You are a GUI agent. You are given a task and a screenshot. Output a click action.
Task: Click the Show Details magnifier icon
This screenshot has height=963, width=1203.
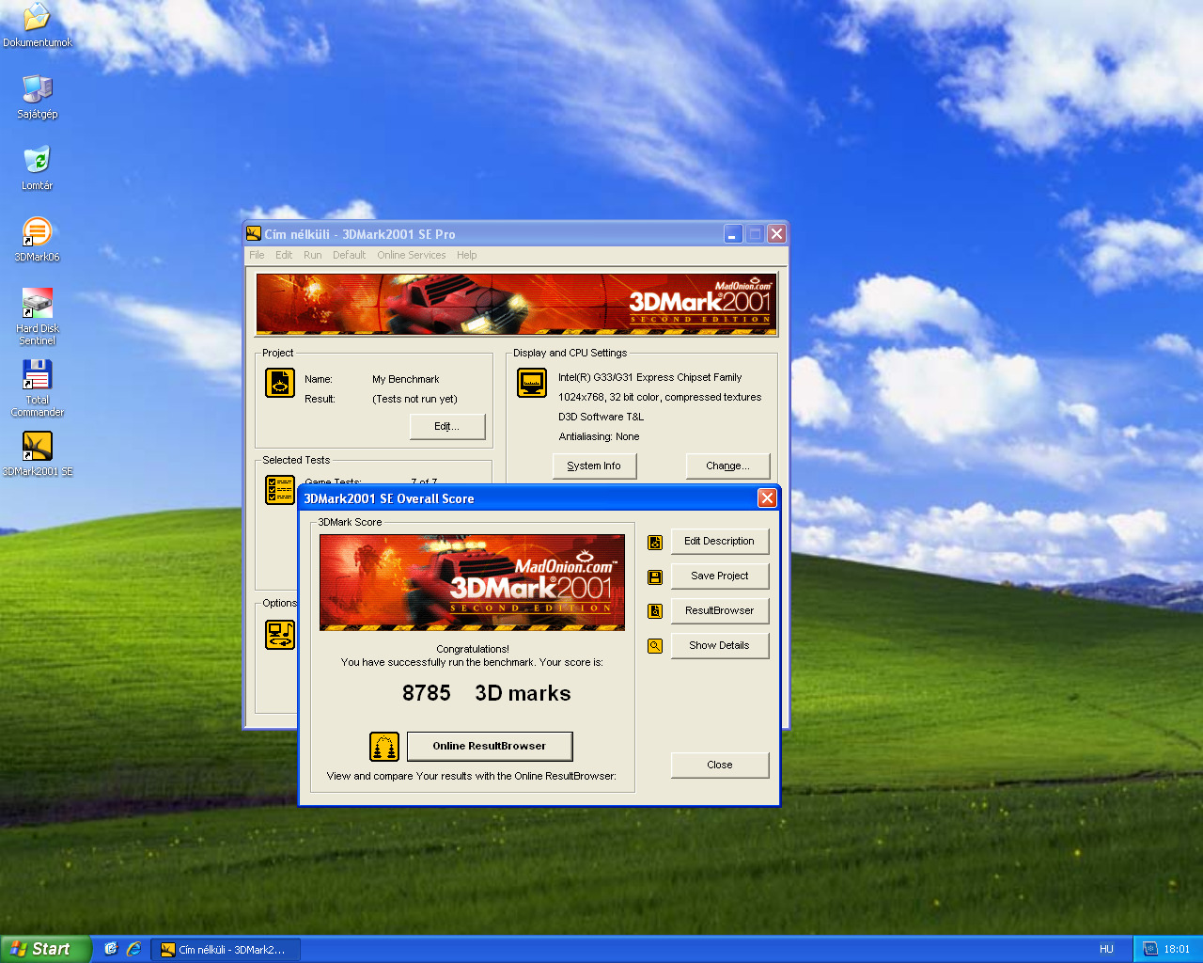655,646
